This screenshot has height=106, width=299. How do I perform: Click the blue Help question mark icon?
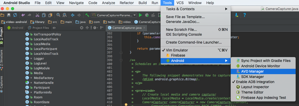click(245, 15)
